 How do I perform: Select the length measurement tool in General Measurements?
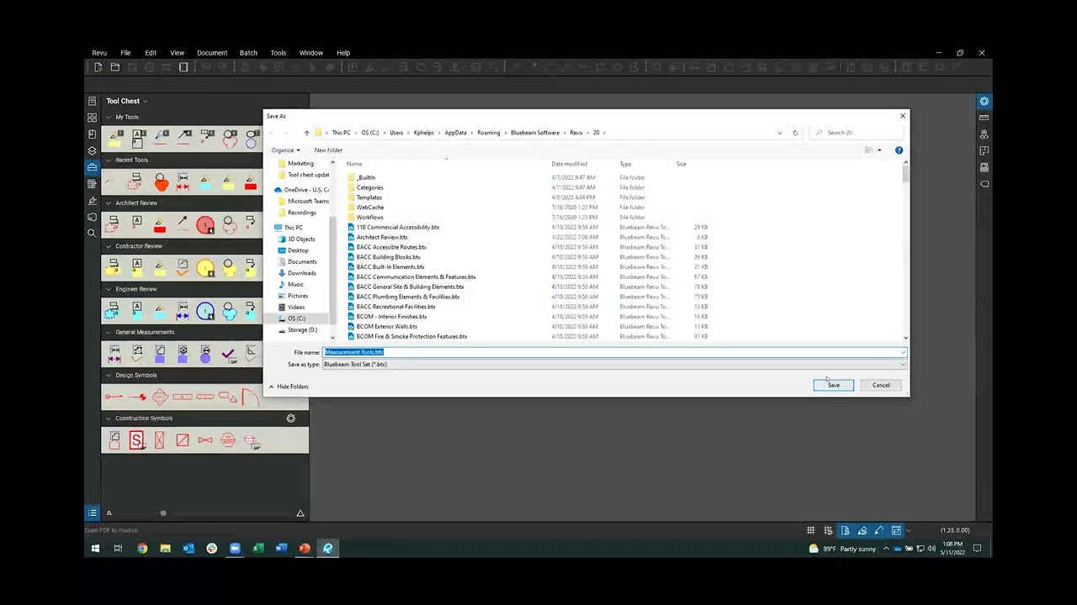point(114,354)
